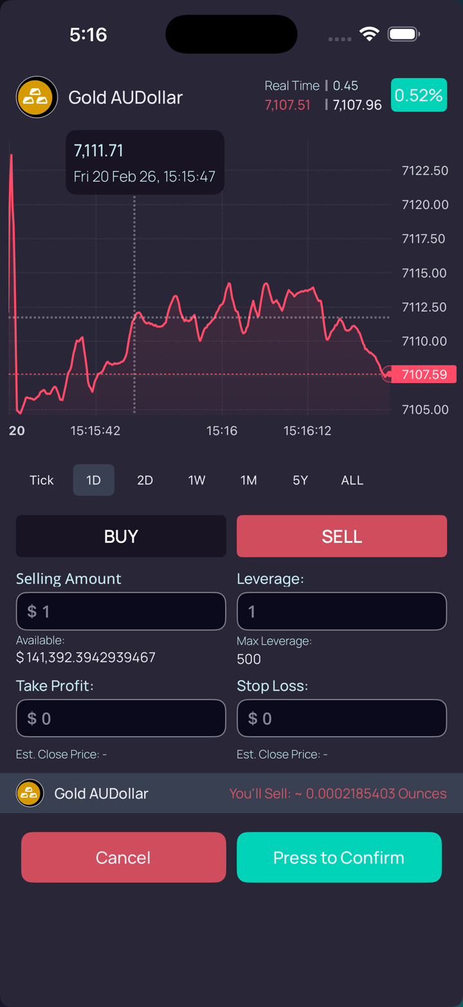Select the 1D timeframe
Image resolution: width=463 pixels, height=1007 pixels.
(x=94, y=480)
